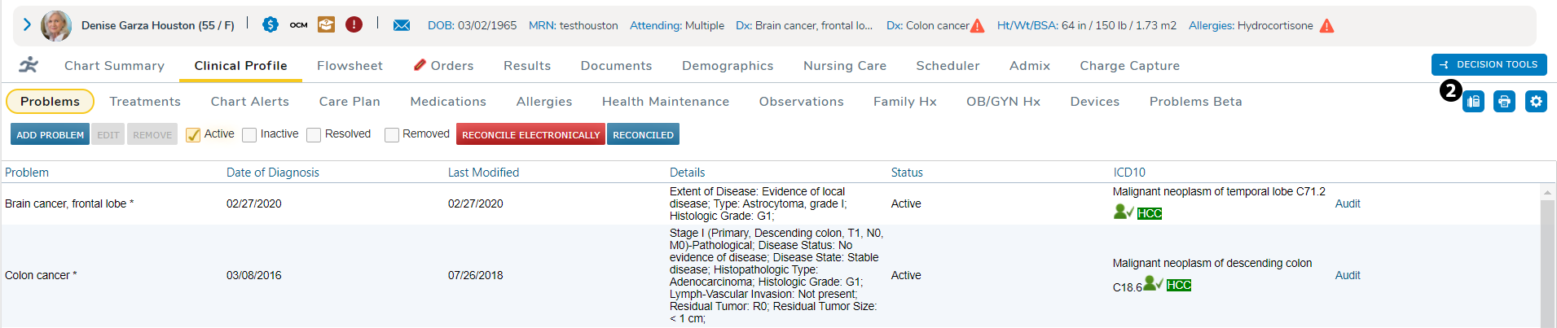This screenshot has width=1557, height=328.
Task: Click the red exclamation alert icon
Action: pos(354,25)
